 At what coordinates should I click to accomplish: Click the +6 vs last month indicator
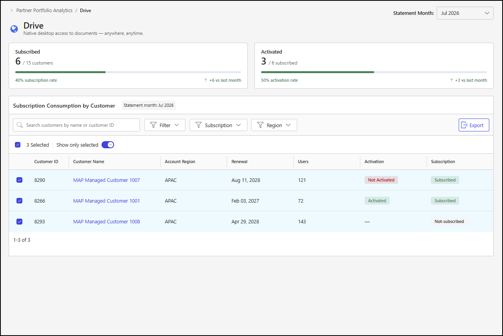point(223,80)
